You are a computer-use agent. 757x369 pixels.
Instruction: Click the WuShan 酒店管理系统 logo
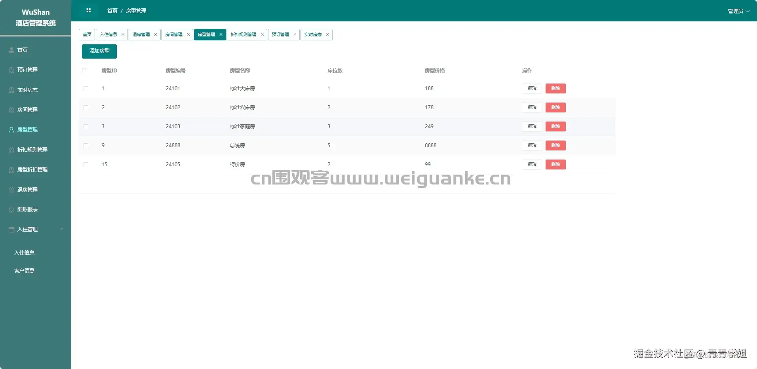(x=36, y=18)
